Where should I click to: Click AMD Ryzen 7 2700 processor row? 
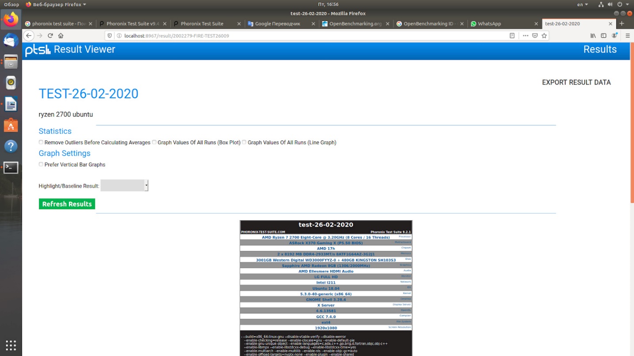click(x=326, y=237)
